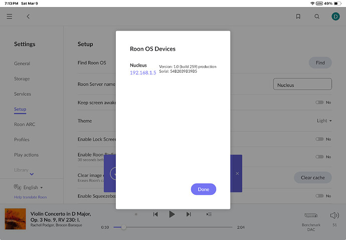The image size is (346, 240).
Task: Click the language translate icon
Action: coord(18,187)
